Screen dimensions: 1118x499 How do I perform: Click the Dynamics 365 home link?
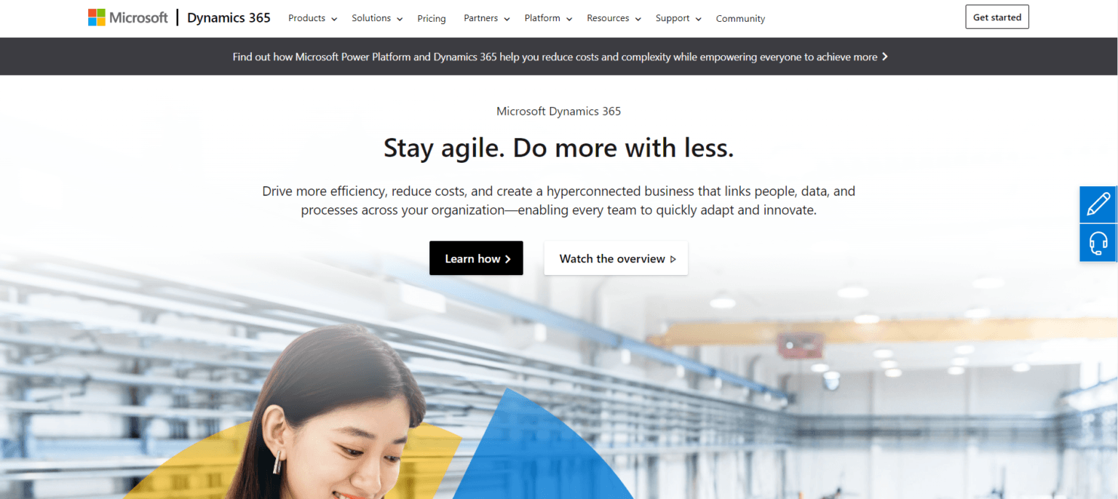click(x=229, y=17)
